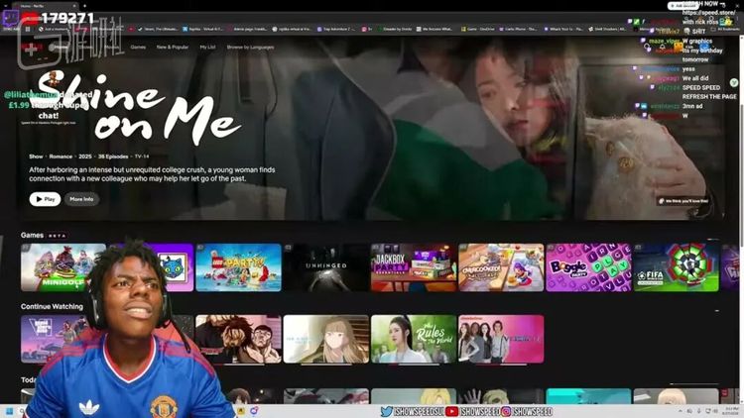The height and width of the screenshot is (418, 744).
Task: Click the Continue Watching row heading
Action: (52, 307)
